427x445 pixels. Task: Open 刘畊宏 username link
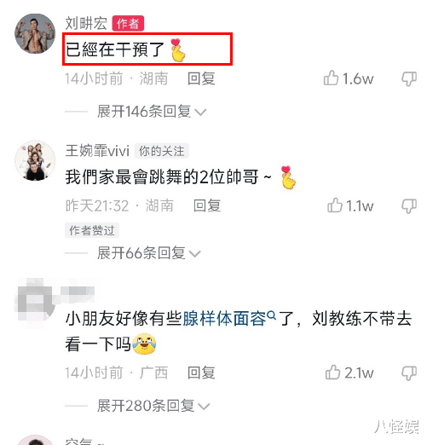pyautogui.click(x=86, y=23)
